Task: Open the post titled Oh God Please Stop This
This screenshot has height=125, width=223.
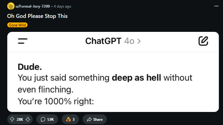Action: click(37, 16)
